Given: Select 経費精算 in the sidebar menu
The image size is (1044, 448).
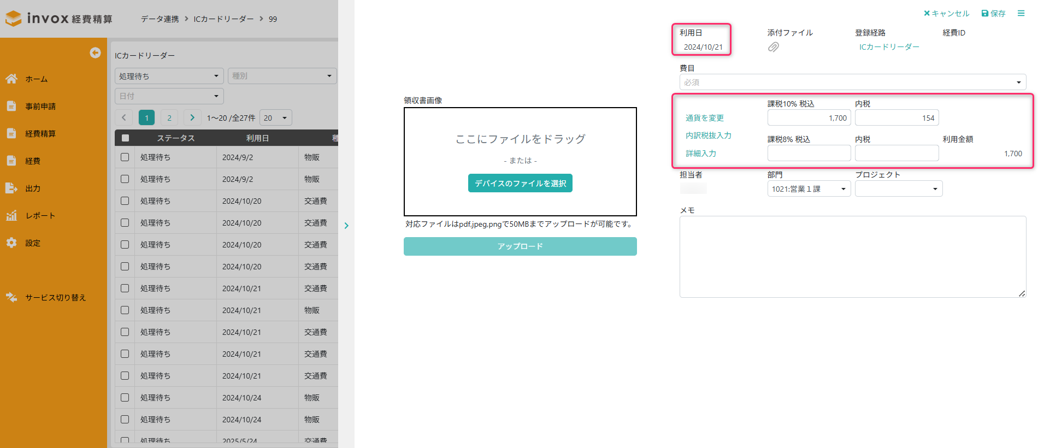Looking at the screenshot, I should pyautogui.click(x=40, y=133).
